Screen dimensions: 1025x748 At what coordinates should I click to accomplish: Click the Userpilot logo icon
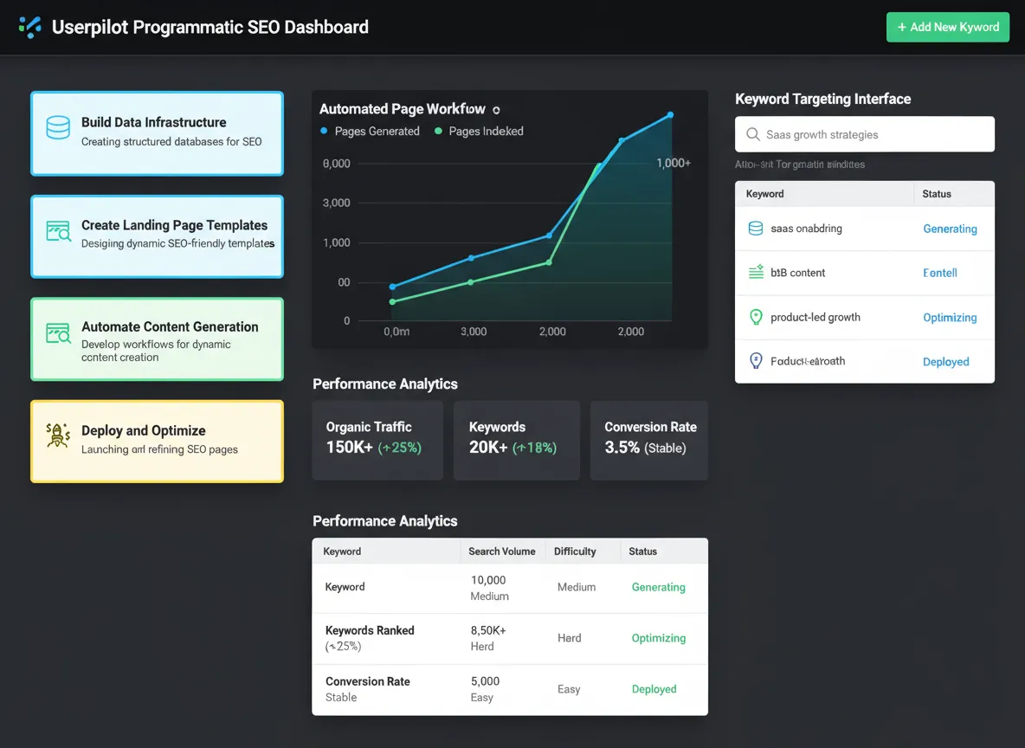[30, 27]
